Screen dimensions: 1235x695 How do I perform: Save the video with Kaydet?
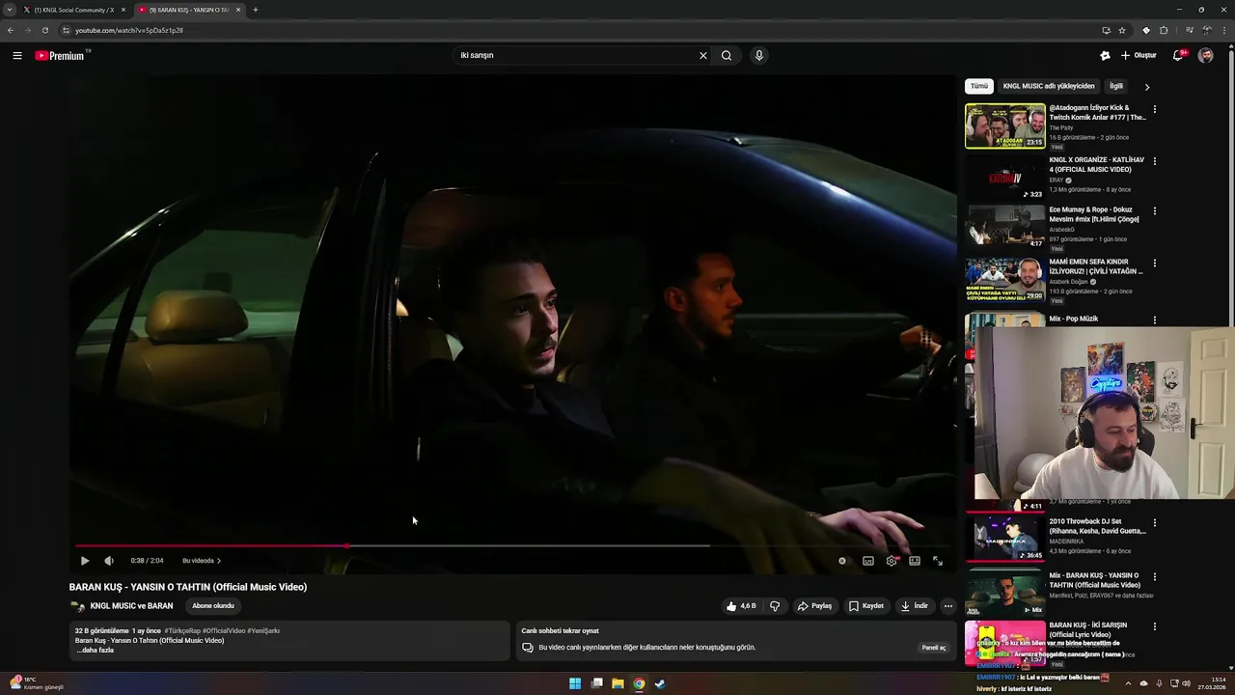(x=866, y=606)
